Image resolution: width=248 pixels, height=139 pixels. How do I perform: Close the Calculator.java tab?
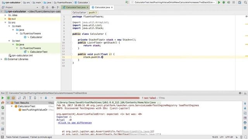112,7
